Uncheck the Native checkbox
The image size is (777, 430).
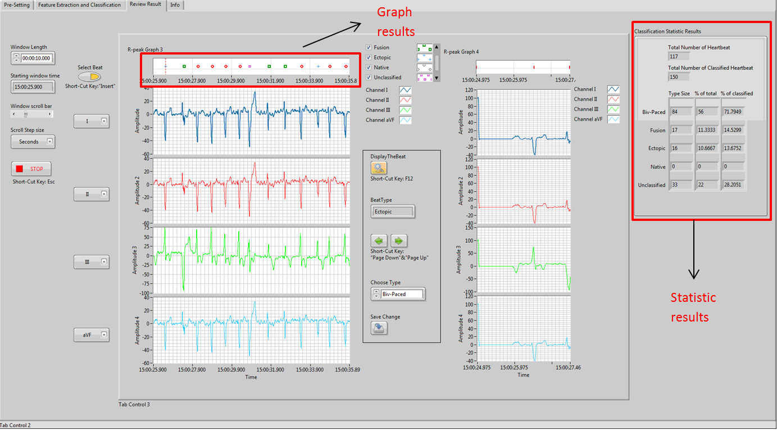[369, 67]
